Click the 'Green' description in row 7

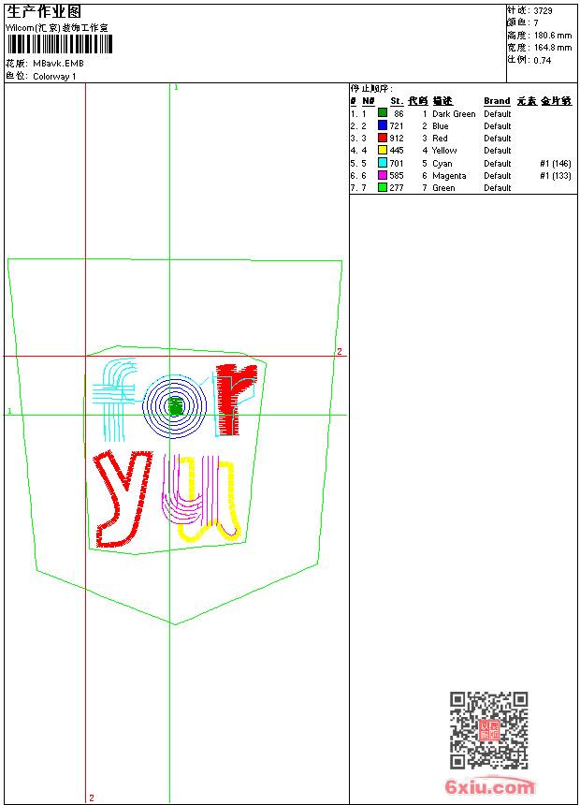pos(443,188)
